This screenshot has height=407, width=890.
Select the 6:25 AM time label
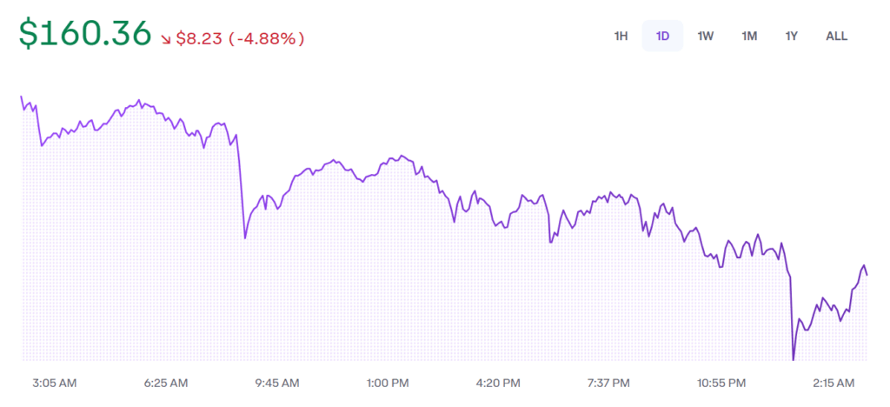[166, 383]
